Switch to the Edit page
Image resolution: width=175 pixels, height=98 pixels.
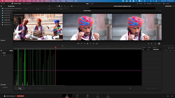[87, 96]
